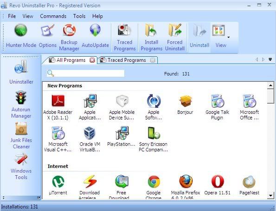The height and width of the screenshot is (211, 276).
Task: Click Install Programs toolbar icon
Action: pos(151,37)
